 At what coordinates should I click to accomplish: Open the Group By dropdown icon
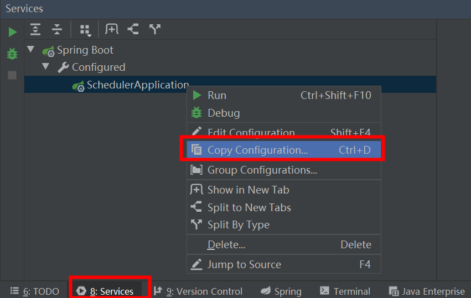click(x=86, y=30)
